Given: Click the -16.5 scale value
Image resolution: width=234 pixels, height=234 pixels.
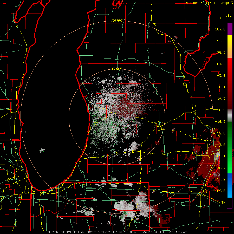Looking at the screenshot, I should 220,122.
